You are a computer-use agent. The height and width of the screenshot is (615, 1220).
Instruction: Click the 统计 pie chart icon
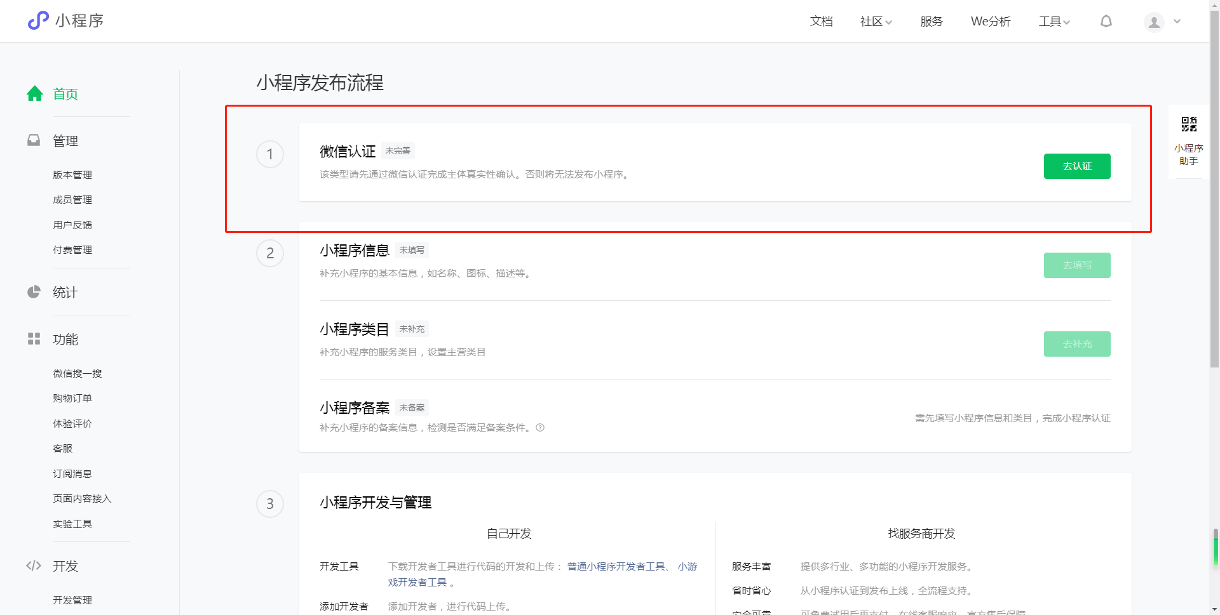point(34,292)
